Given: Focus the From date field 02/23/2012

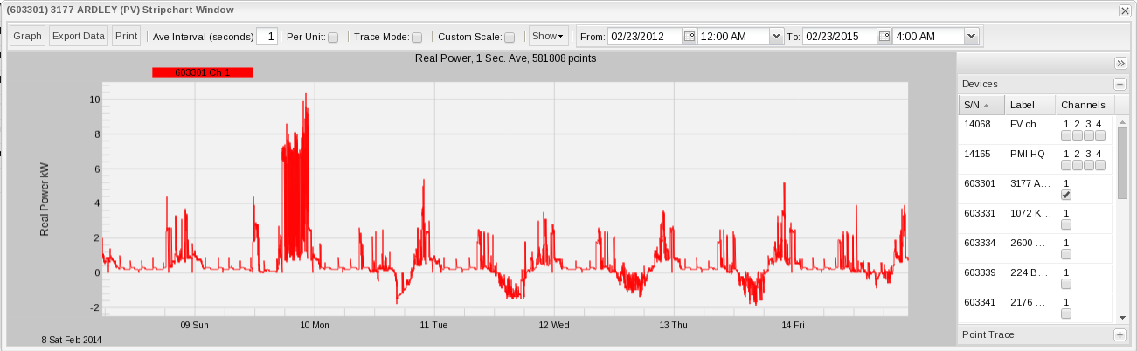Looking at the screenshot, I should [x=645, y=37].
